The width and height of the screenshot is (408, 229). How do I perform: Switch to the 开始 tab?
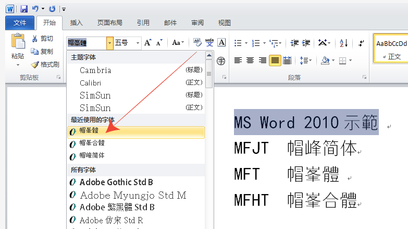pyautogui.click(x=49, y=23)
